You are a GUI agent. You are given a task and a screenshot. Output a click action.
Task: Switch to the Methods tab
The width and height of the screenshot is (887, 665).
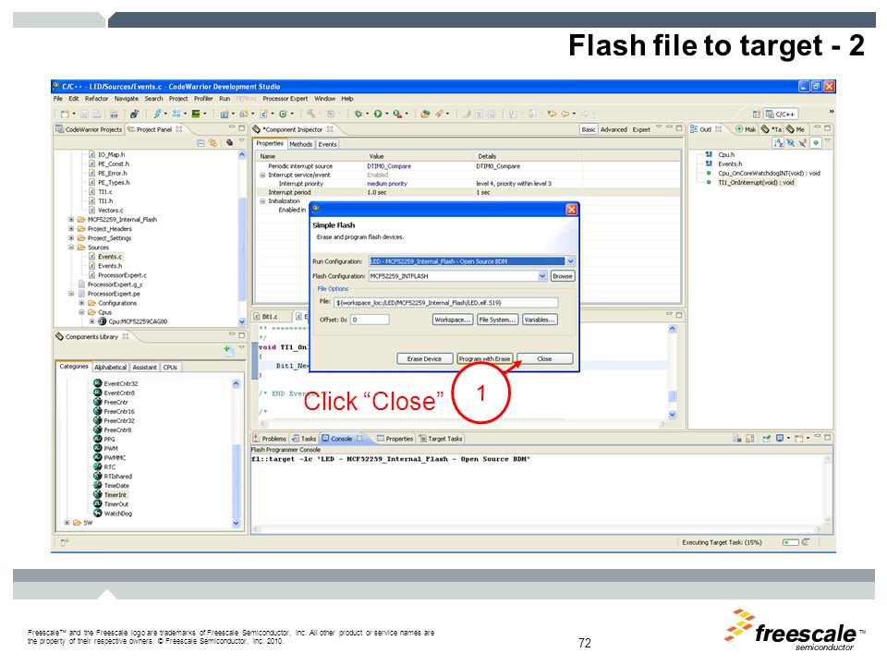(301, 144)
